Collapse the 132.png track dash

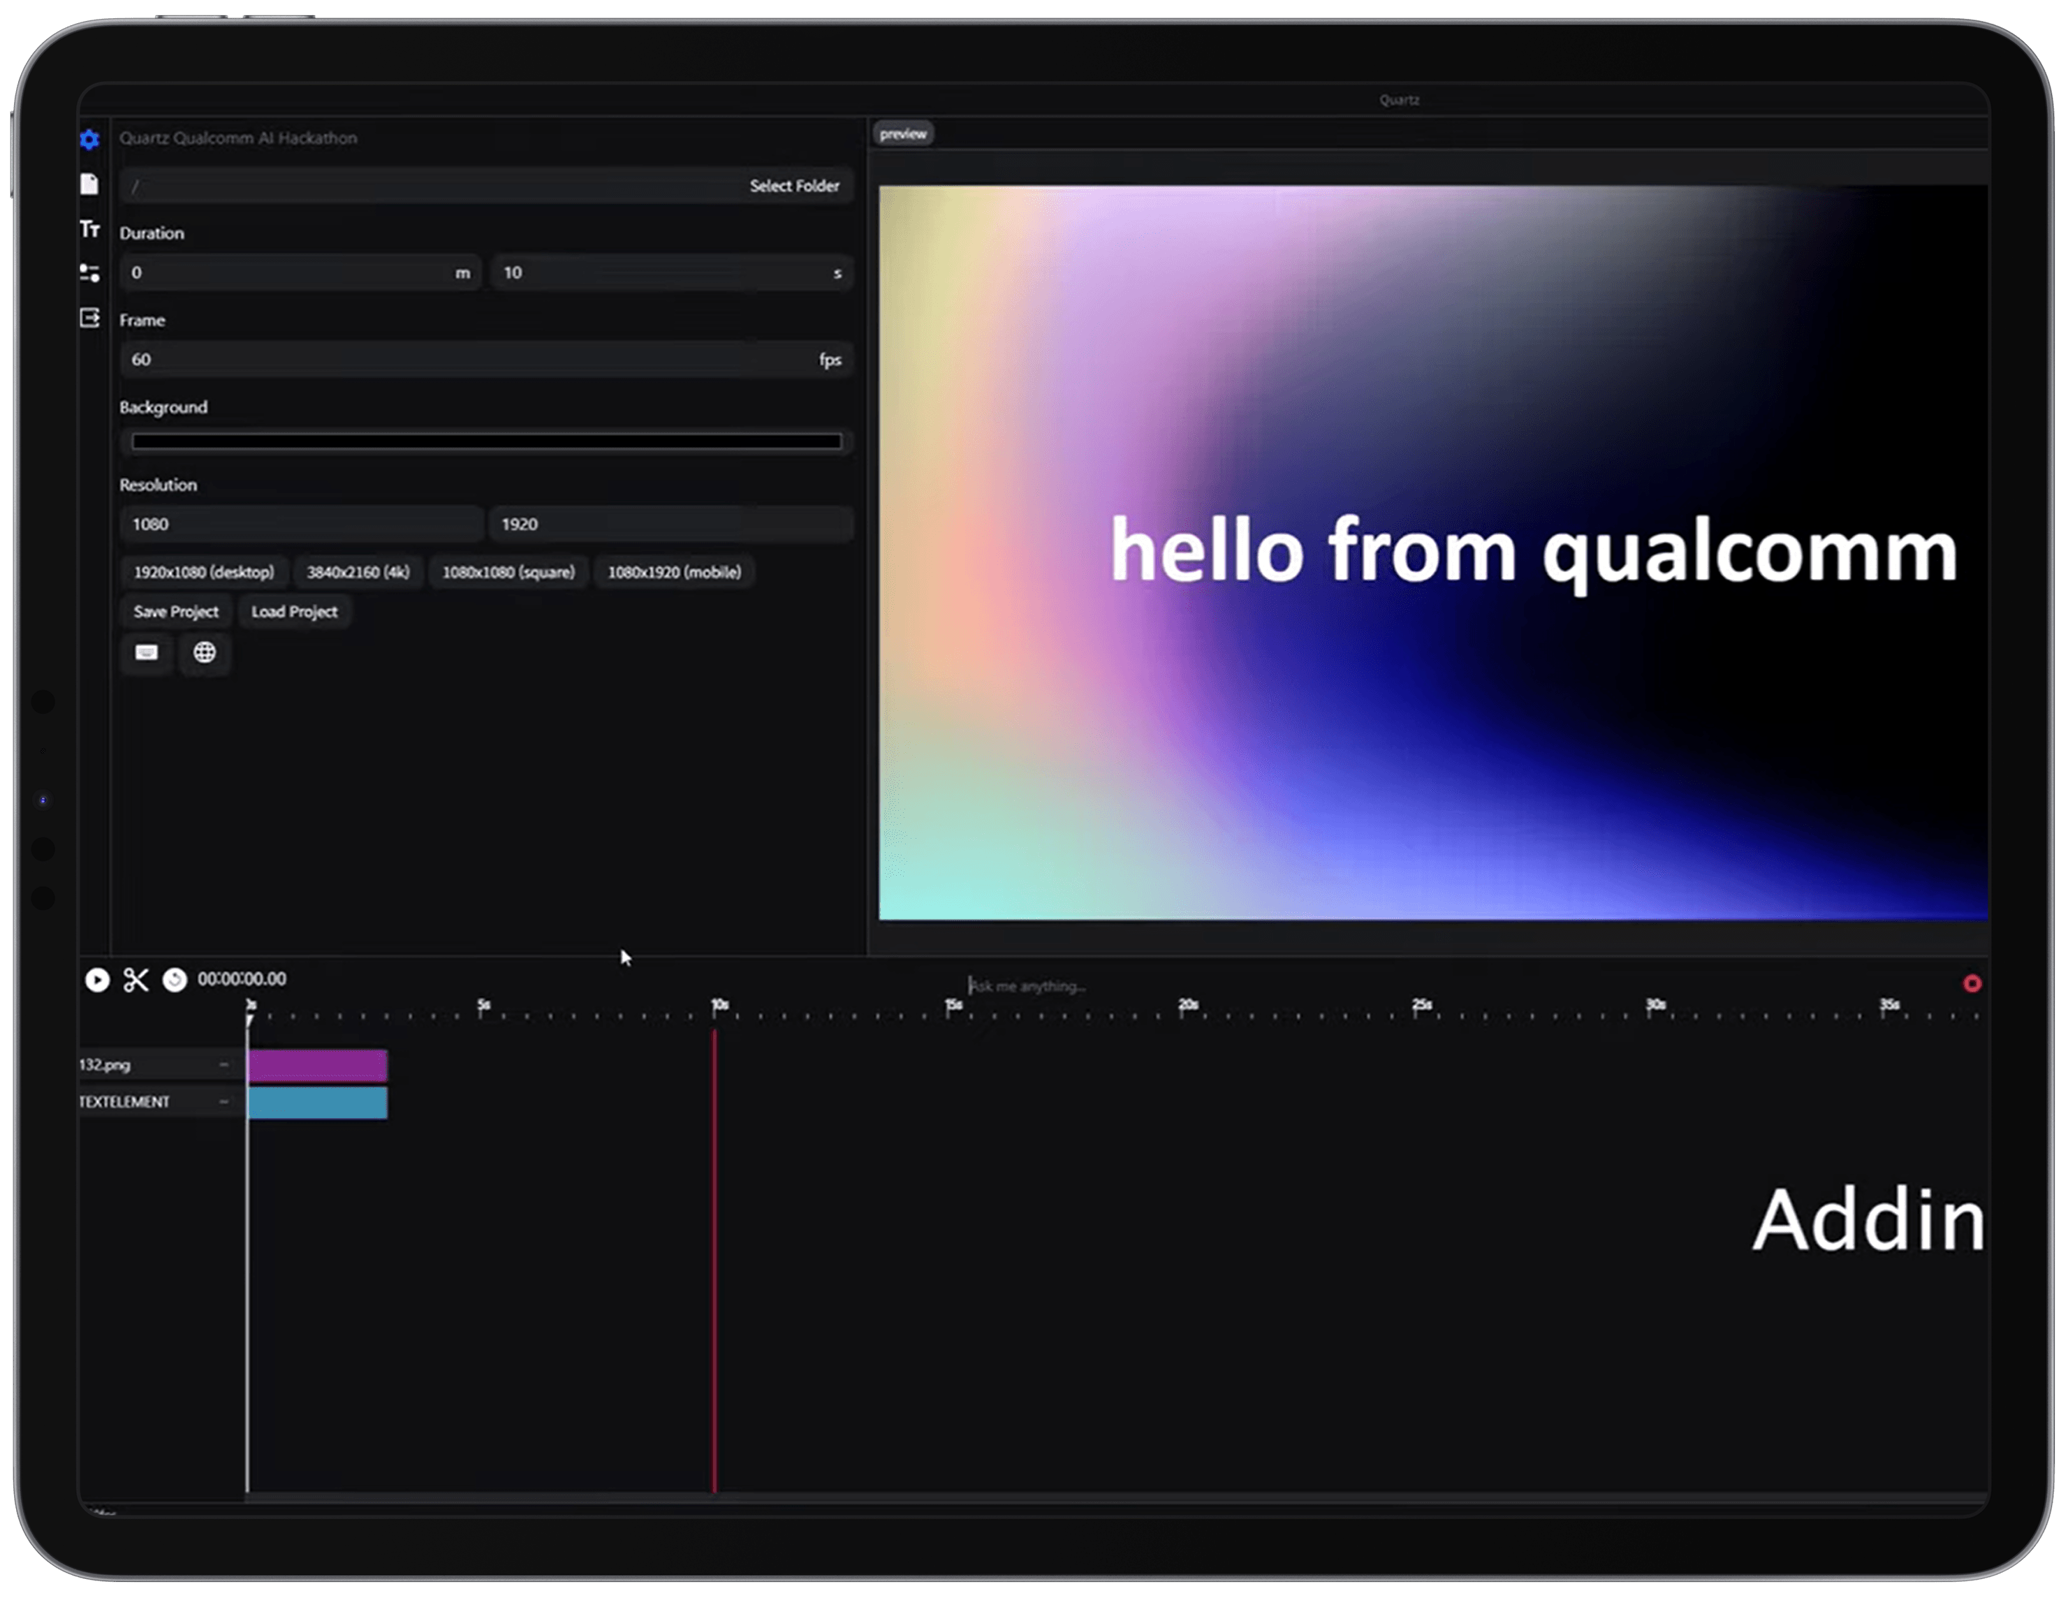(224, 1065)
